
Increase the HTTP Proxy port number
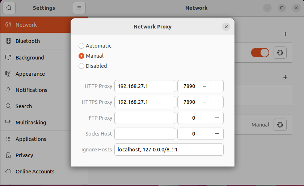click(217, 86)
